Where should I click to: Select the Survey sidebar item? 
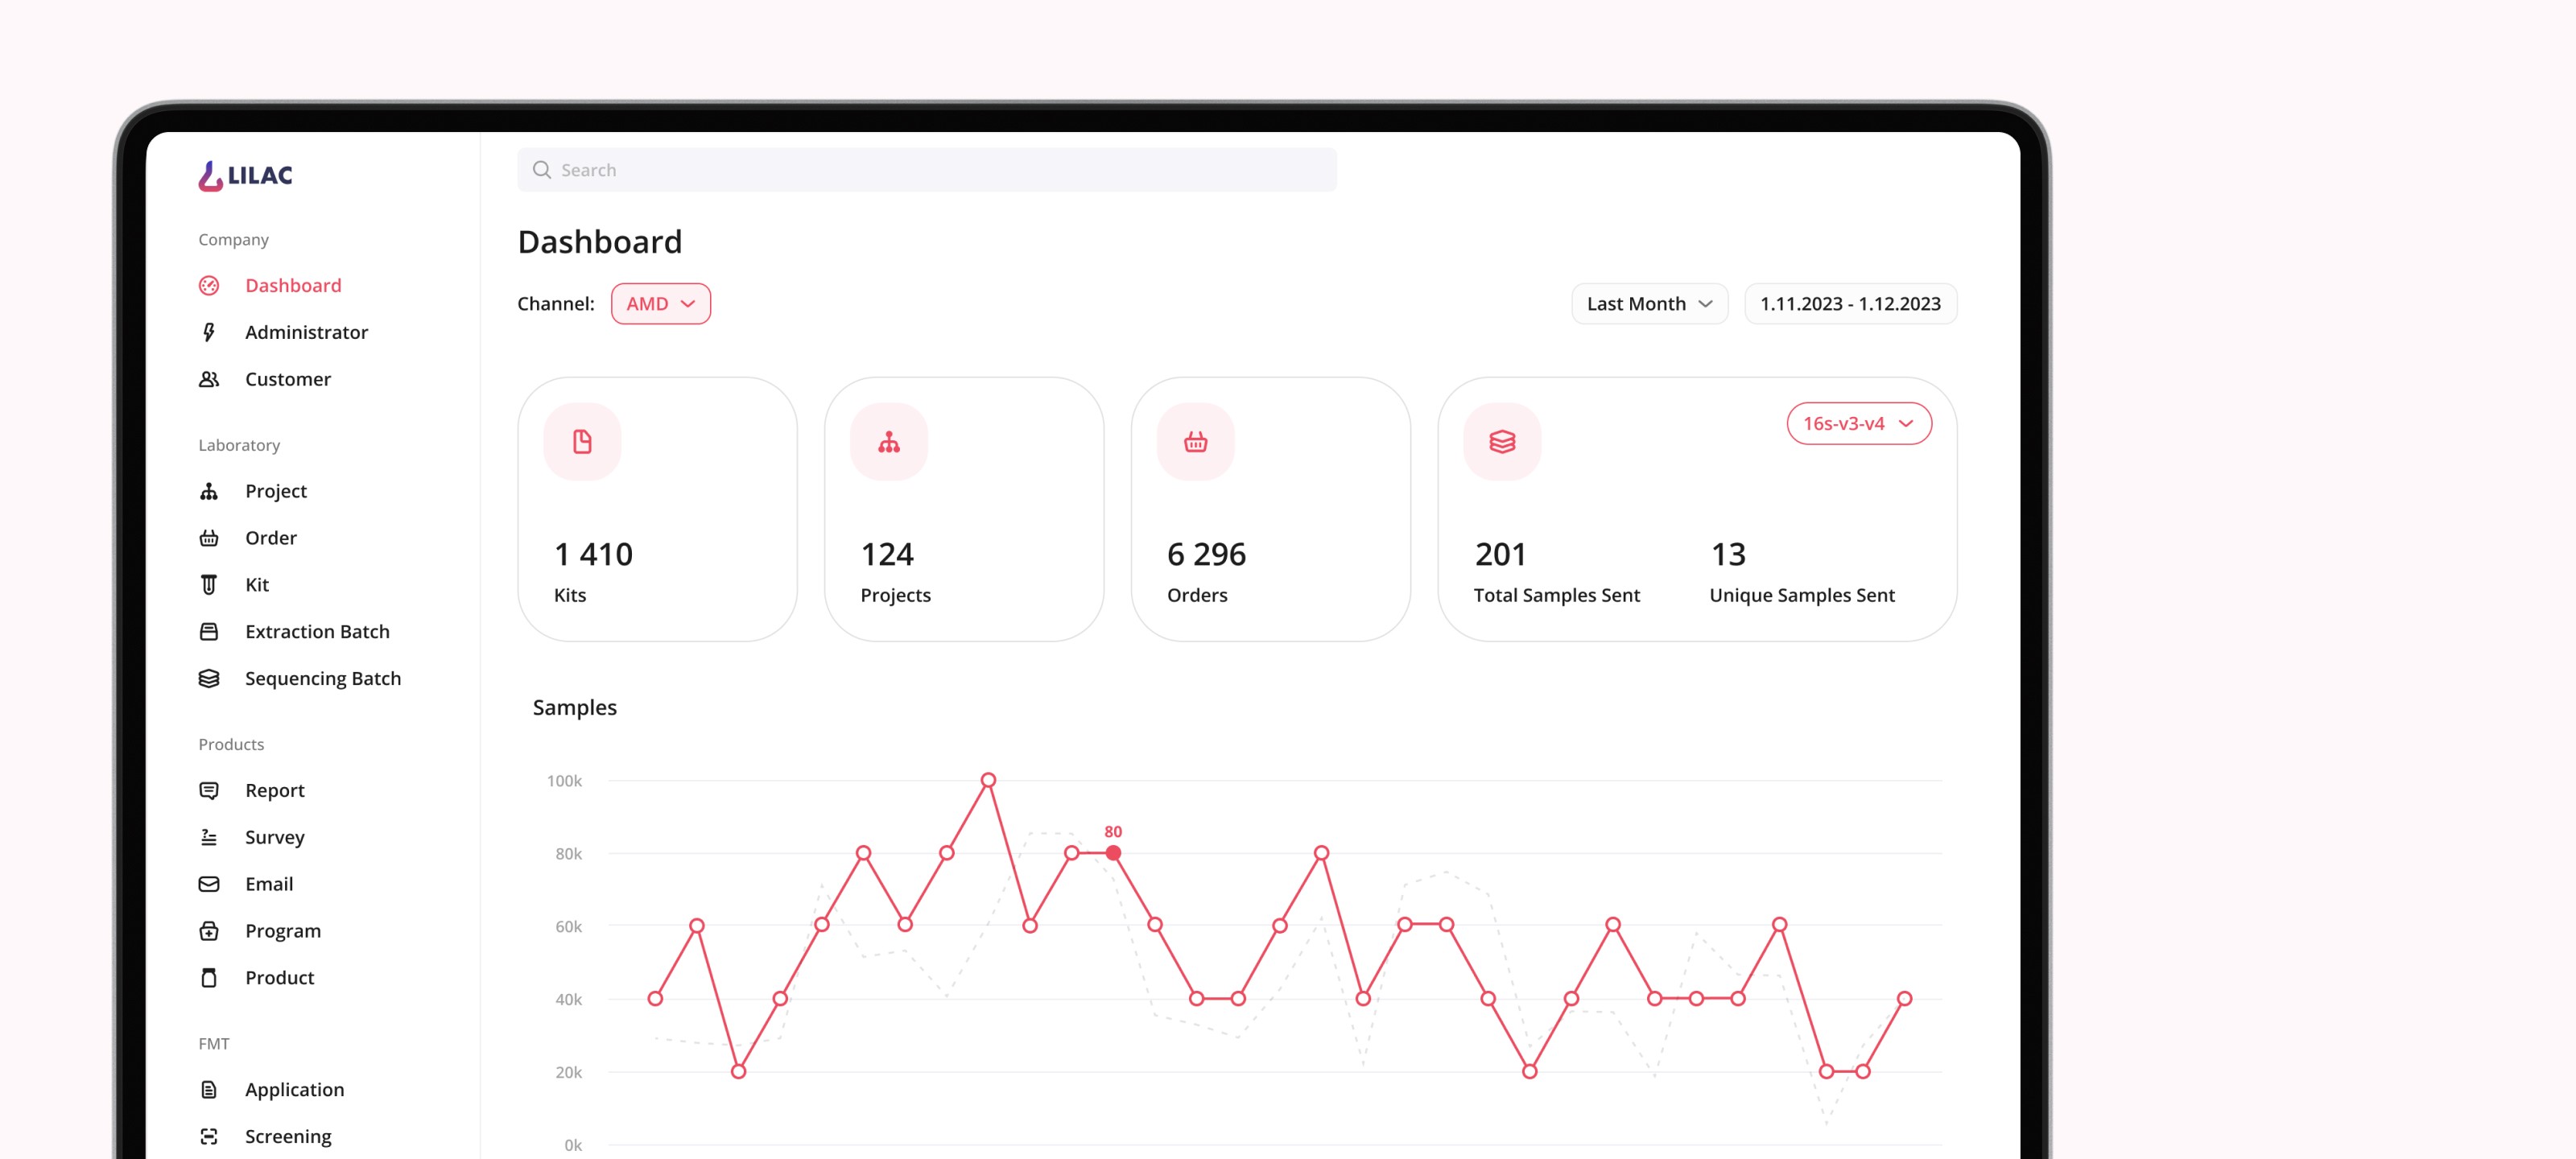click(x=274, y=837)
